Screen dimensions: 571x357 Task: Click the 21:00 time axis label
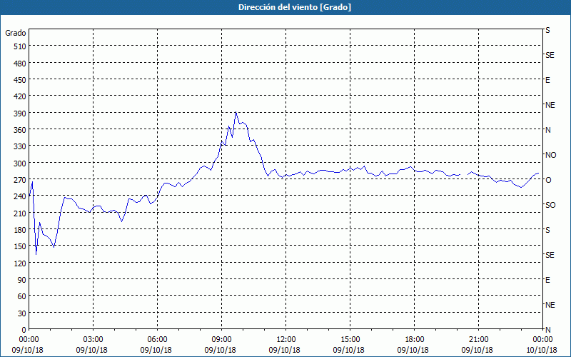[x=478, y=340]
